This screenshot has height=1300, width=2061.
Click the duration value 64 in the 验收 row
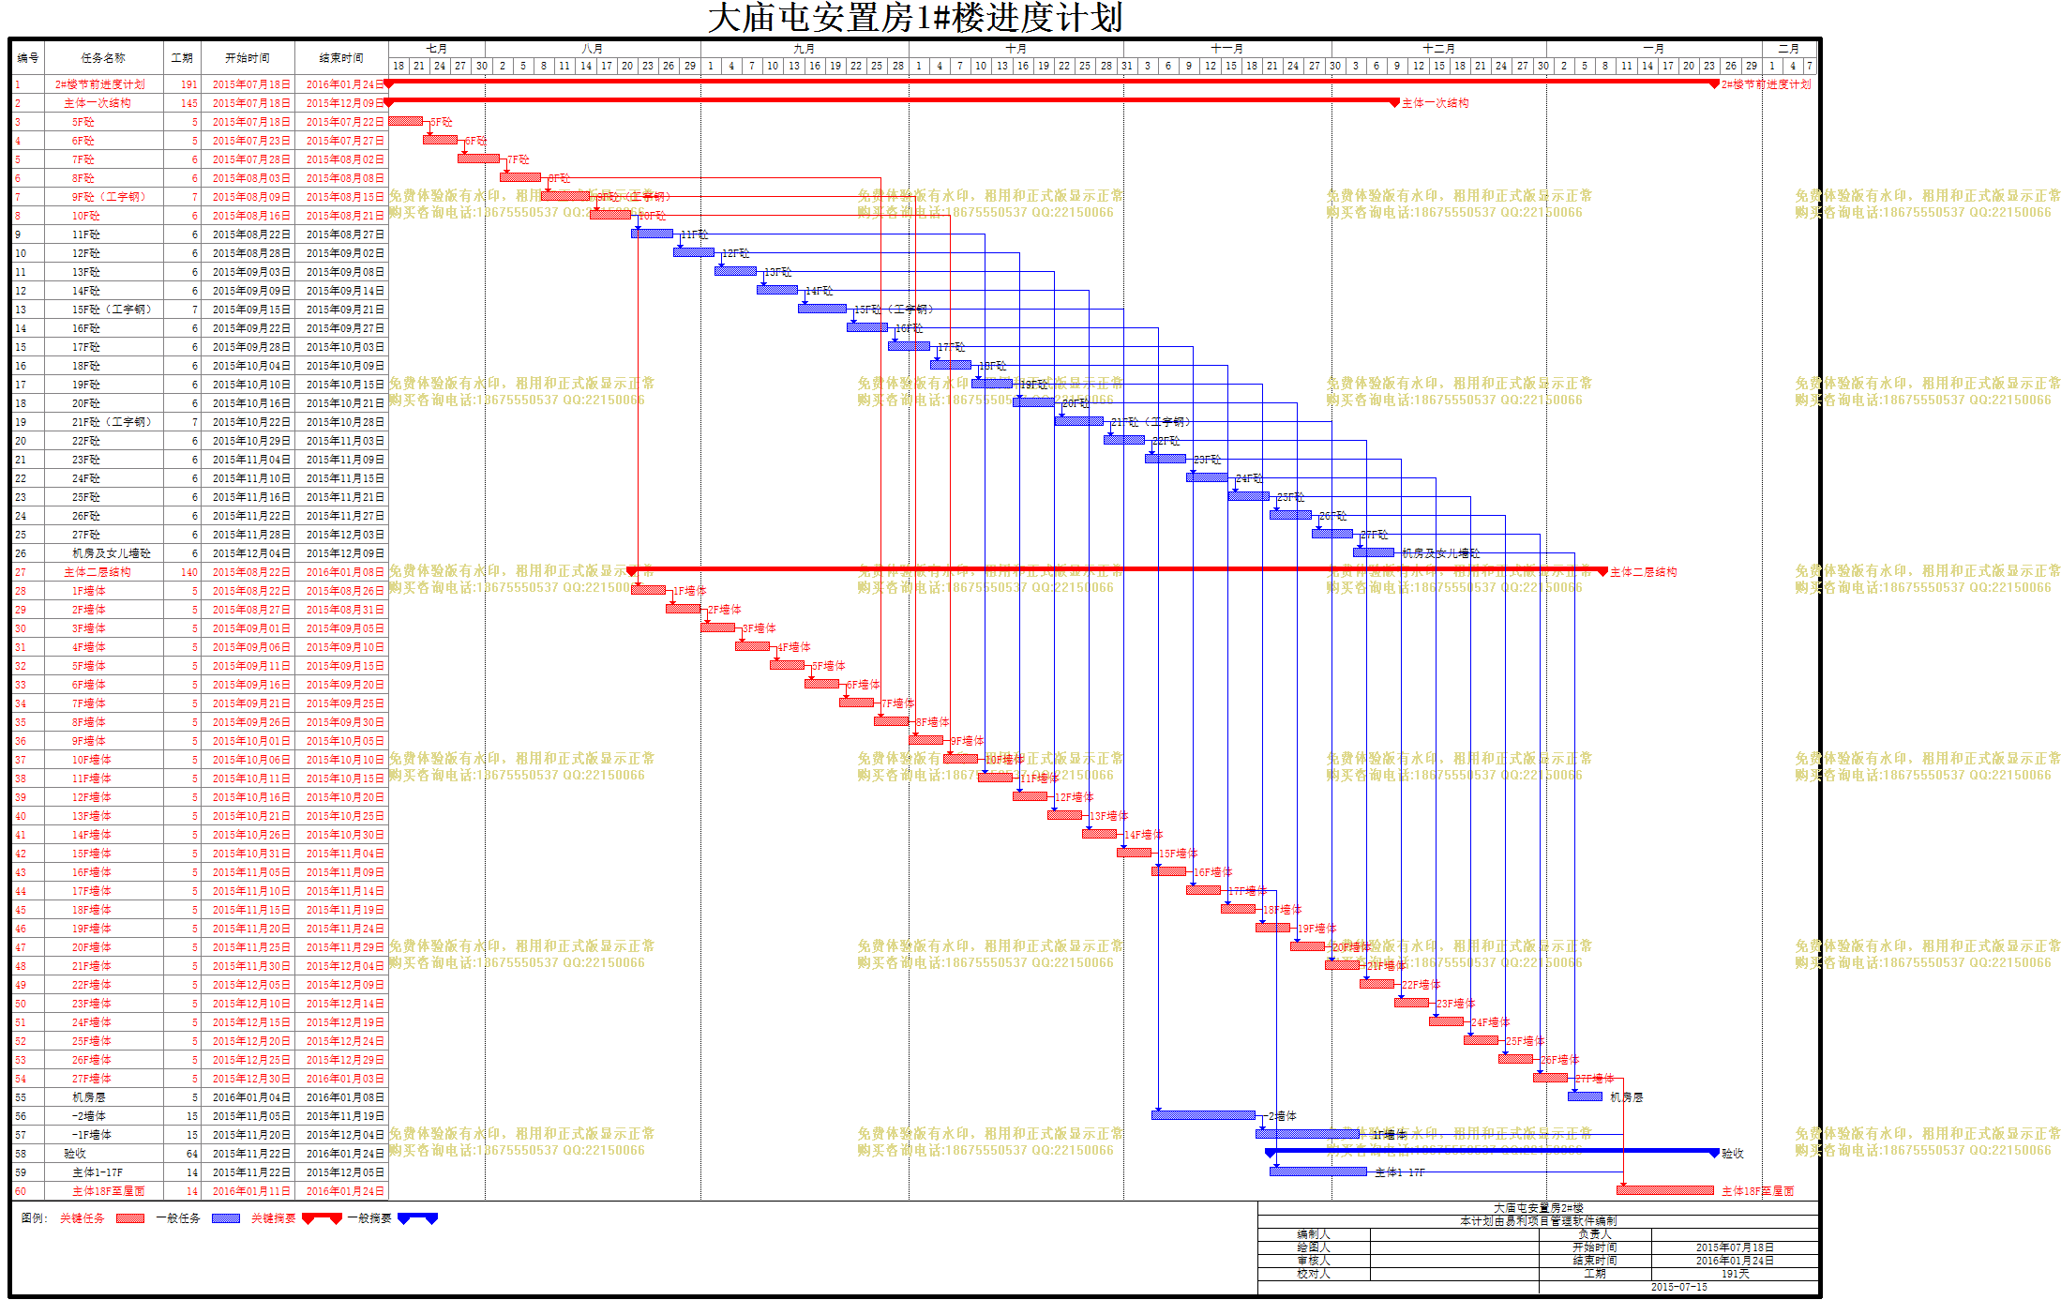click(x=192, y=1154)
